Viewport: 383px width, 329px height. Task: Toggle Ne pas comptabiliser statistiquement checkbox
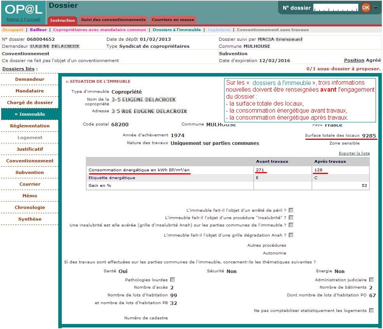[371, 311]
